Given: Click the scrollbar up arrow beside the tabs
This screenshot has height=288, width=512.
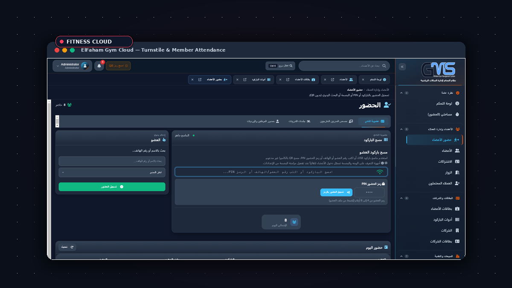Looking at the screenshot, I should click(x=57, y=117).
